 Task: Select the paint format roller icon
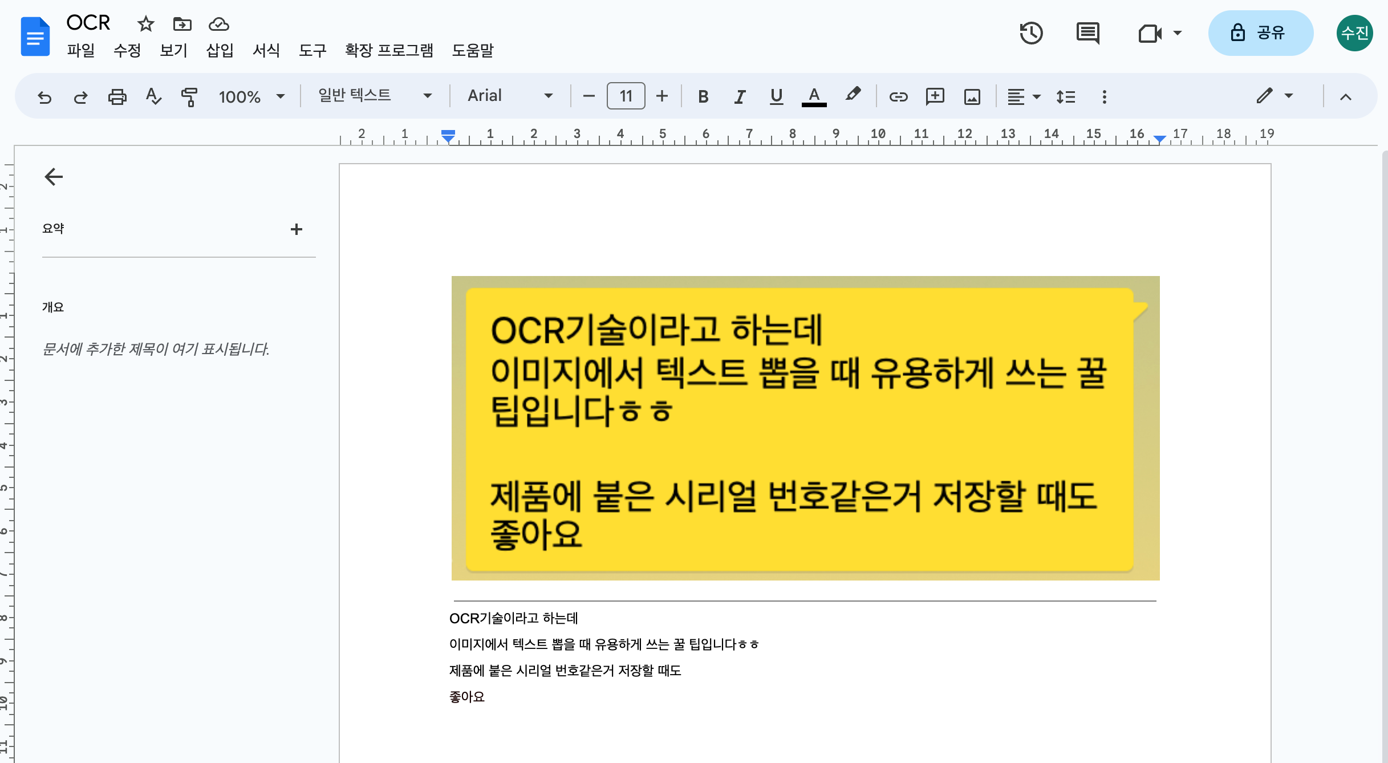pos(189,97)
